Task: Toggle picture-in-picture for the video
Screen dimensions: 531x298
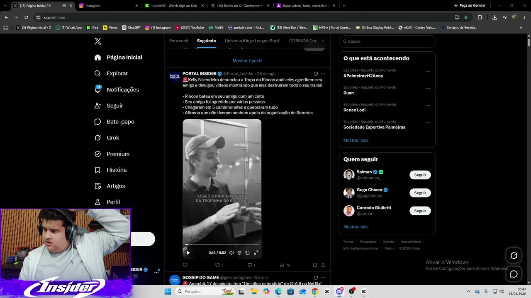Action: 247,252
